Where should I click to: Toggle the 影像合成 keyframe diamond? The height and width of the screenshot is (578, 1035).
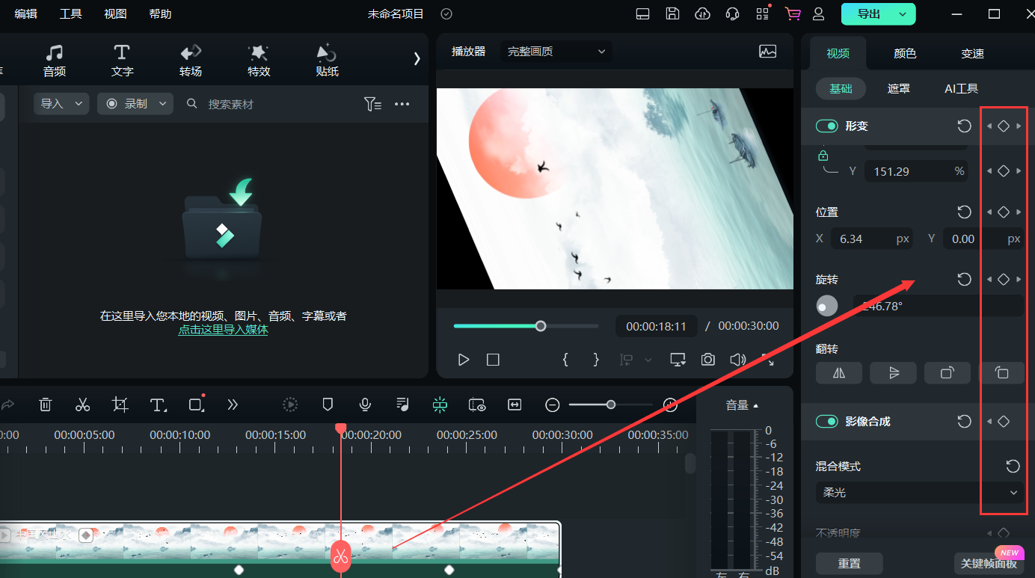tap(1004, 421)
